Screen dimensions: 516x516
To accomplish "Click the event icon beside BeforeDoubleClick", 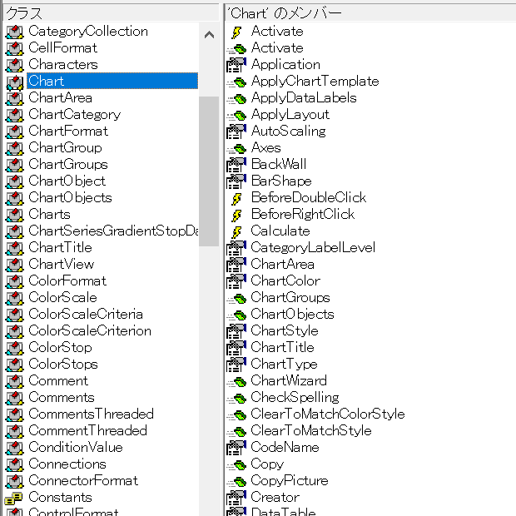I will point(236,198).
